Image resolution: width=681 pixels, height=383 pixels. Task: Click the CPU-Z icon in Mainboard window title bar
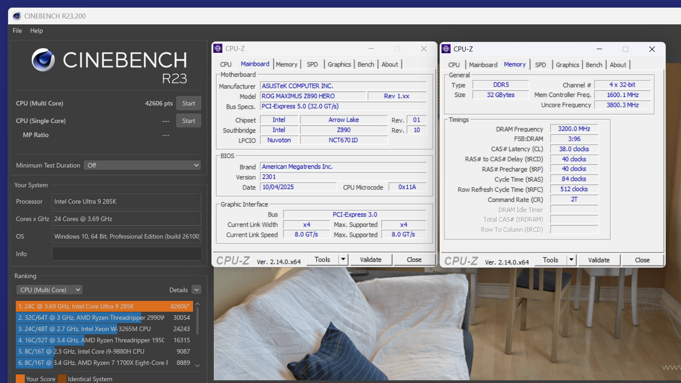coord(218,49)
